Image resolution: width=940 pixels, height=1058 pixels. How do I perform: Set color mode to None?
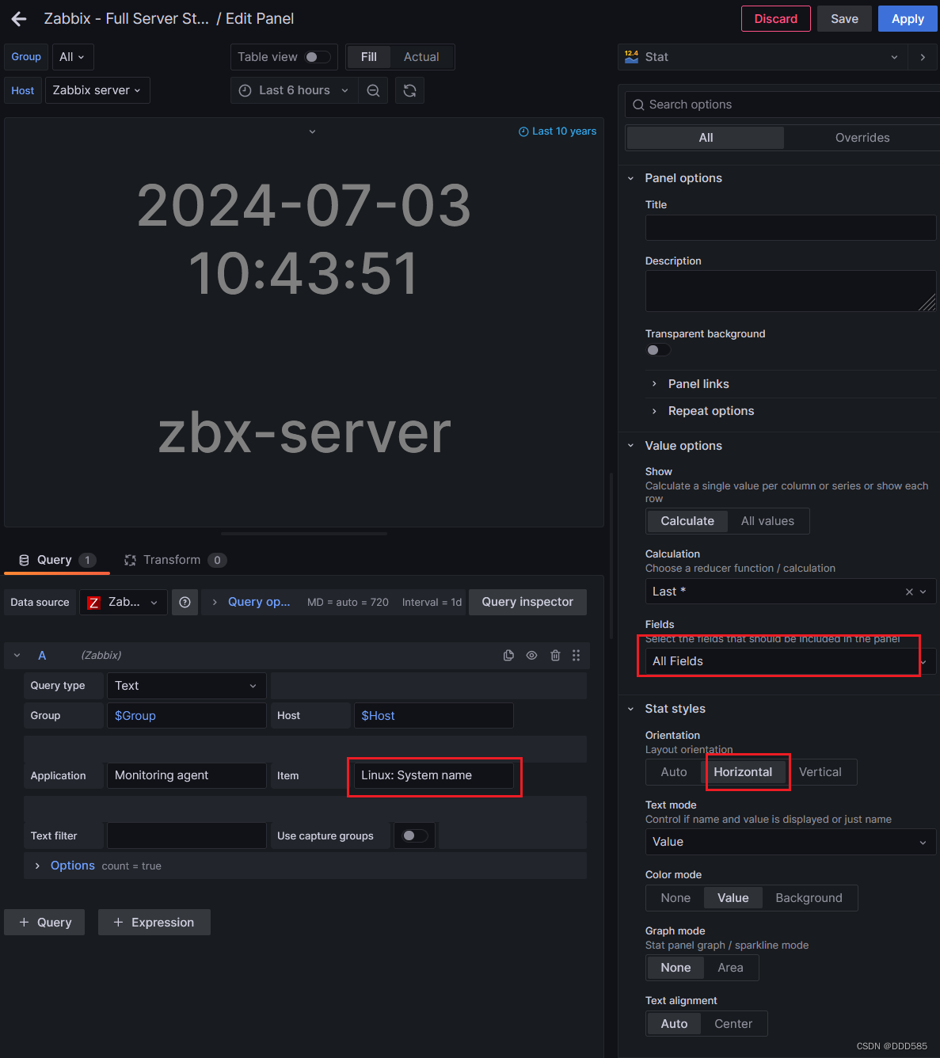click(x=676, y=898)
